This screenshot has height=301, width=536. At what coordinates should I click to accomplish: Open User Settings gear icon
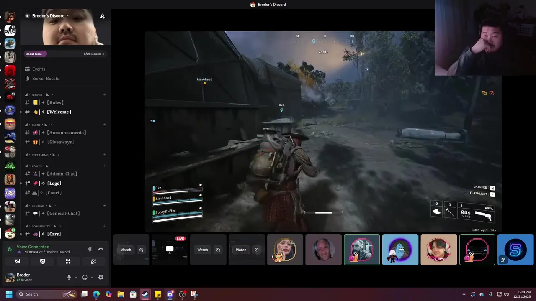pos(100,277)
